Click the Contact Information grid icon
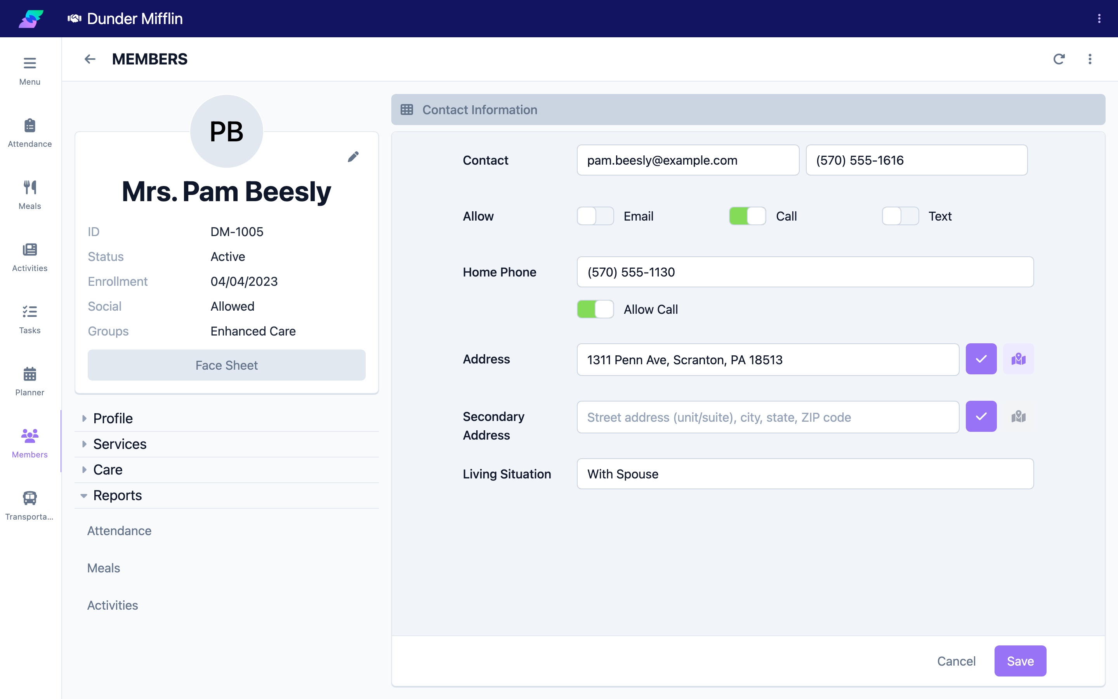Screen dimensions: 1118x699 pos(406,110)
